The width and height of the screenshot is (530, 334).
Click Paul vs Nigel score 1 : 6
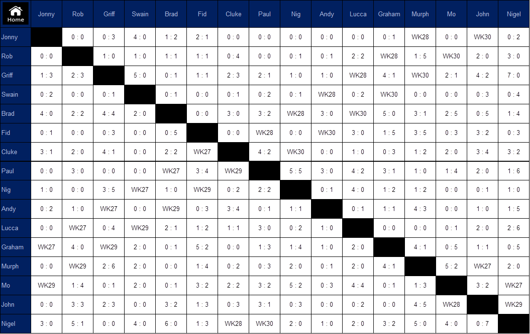(x=514, y=171)
